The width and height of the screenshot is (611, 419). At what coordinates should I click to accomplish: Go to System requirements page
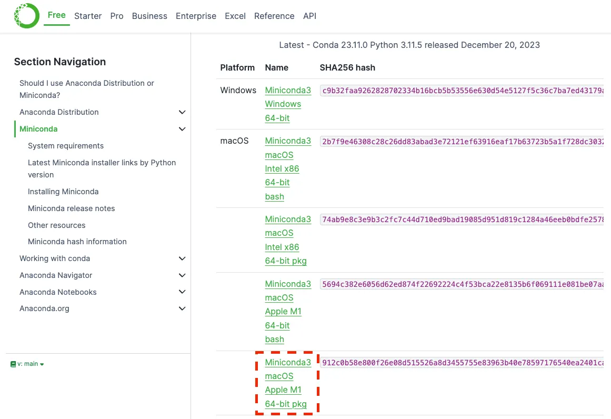point(65,146)
